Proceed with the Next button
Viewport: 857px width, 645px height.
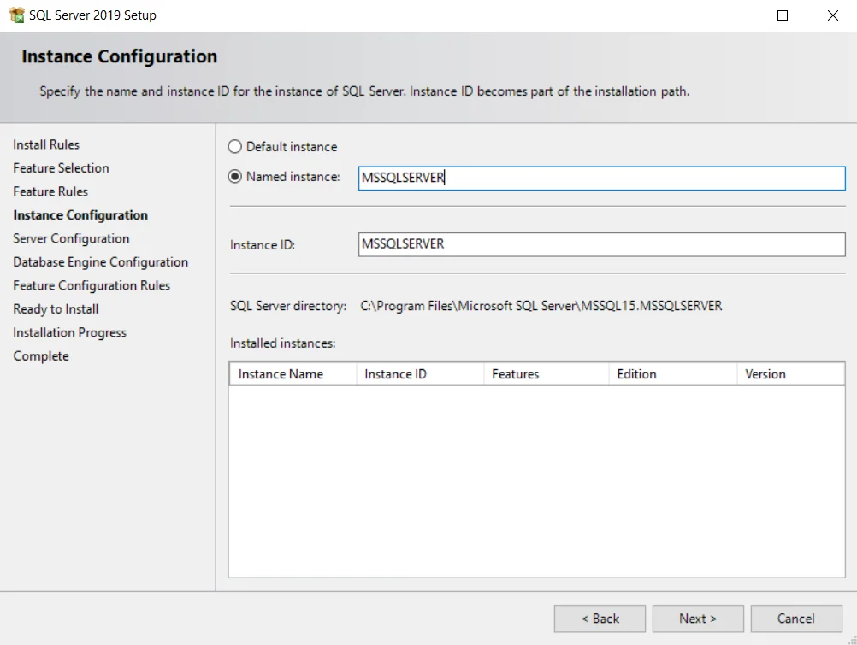(x=698, y=619)
